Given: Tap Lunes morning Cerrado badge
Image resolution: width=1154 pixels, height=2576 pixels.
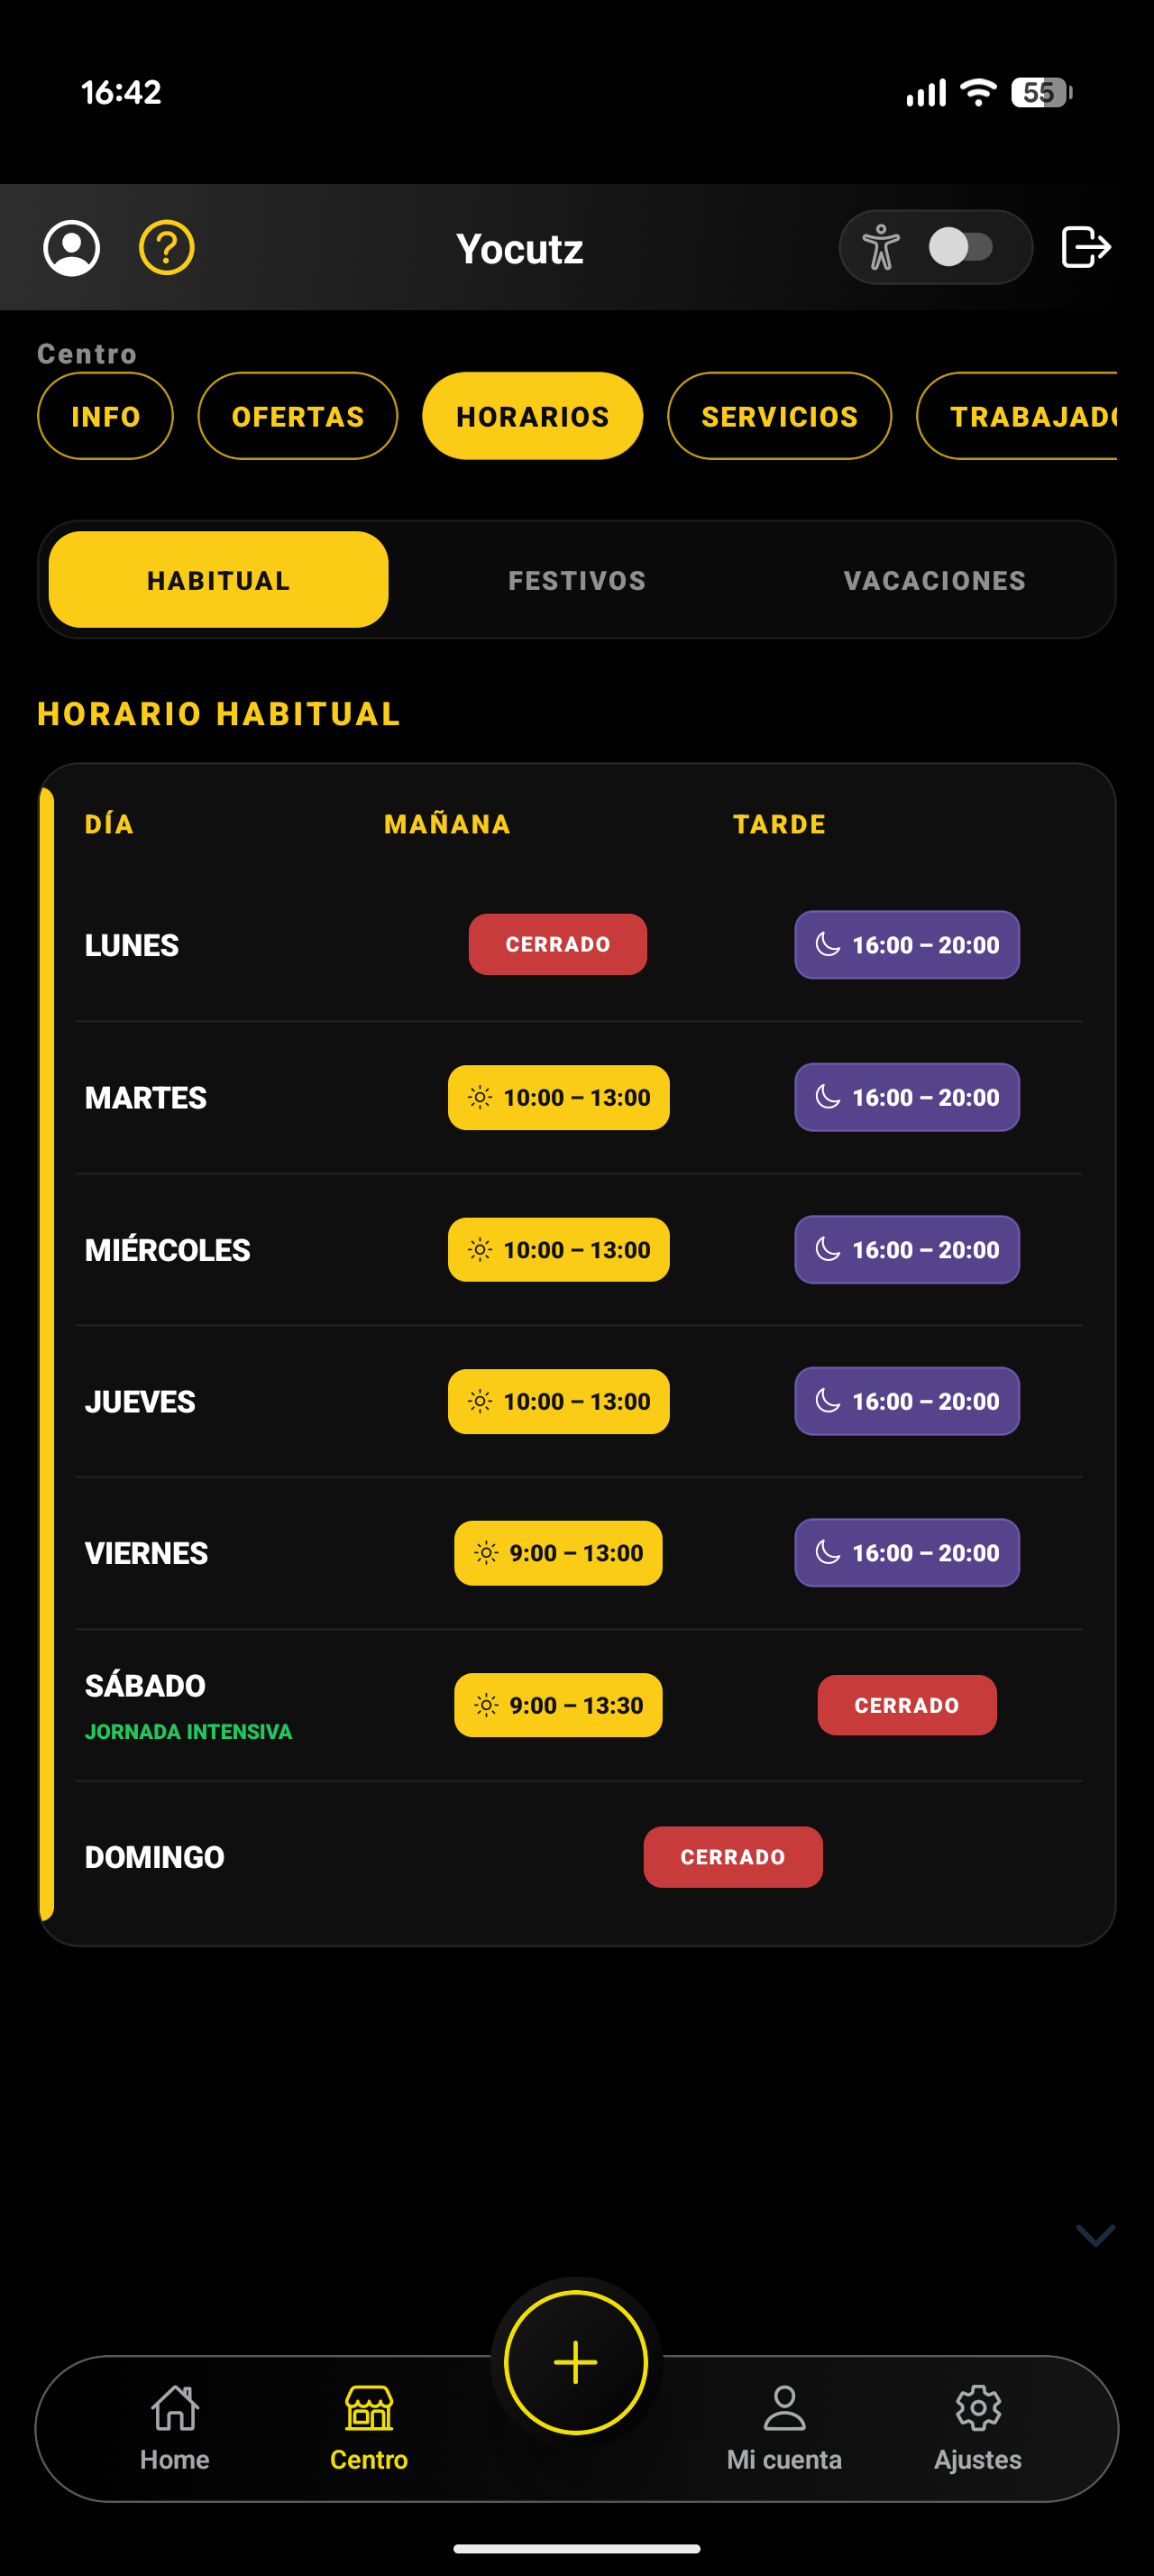Looking at the screenshot, I should (557, 944).
